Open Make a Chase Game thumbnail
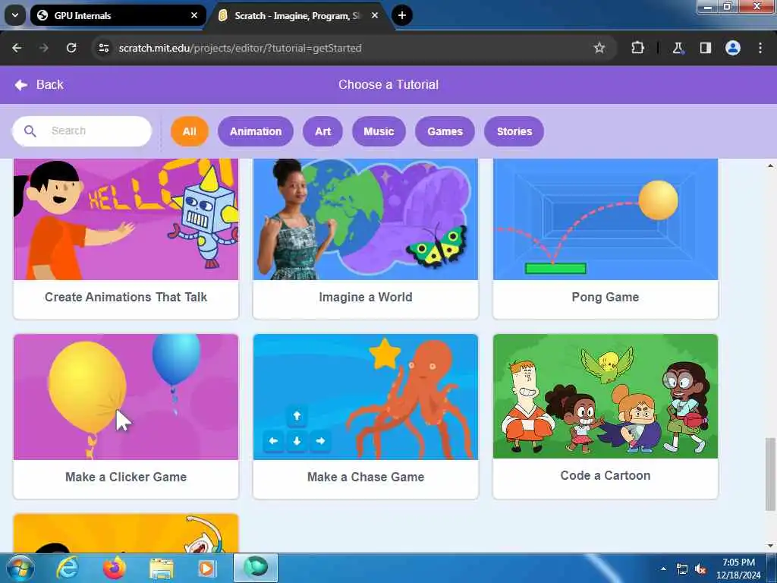This screenshot has height=583, width=777. pos(366,396)
